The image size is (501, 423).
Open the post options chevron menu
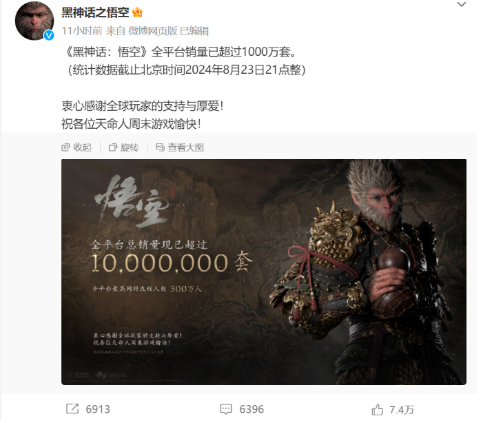click(462, 4)
